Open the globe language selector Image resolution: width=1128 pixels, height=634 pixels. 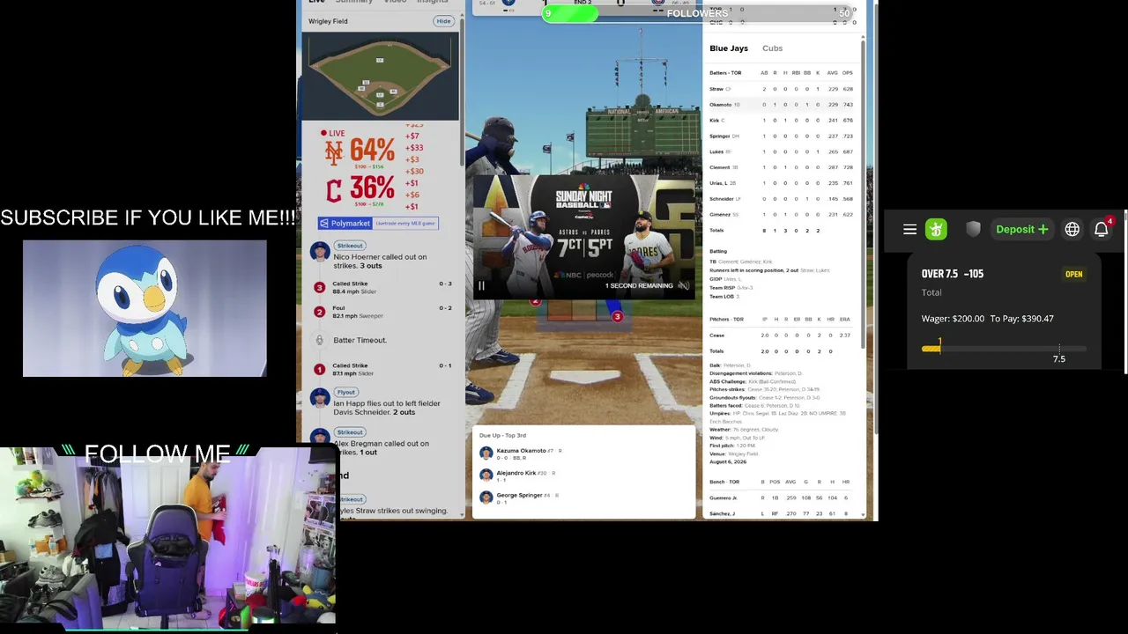click(1072, 230)
